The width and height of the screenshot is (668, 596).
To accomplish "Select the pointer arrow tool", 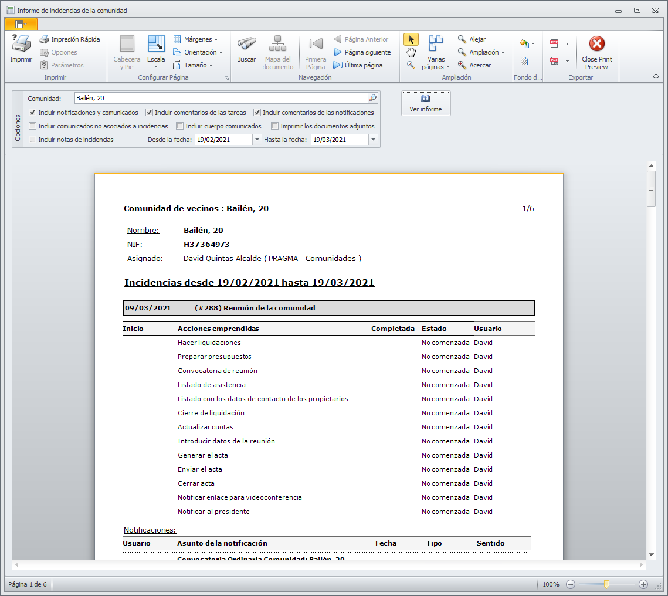I will [411, 39].
